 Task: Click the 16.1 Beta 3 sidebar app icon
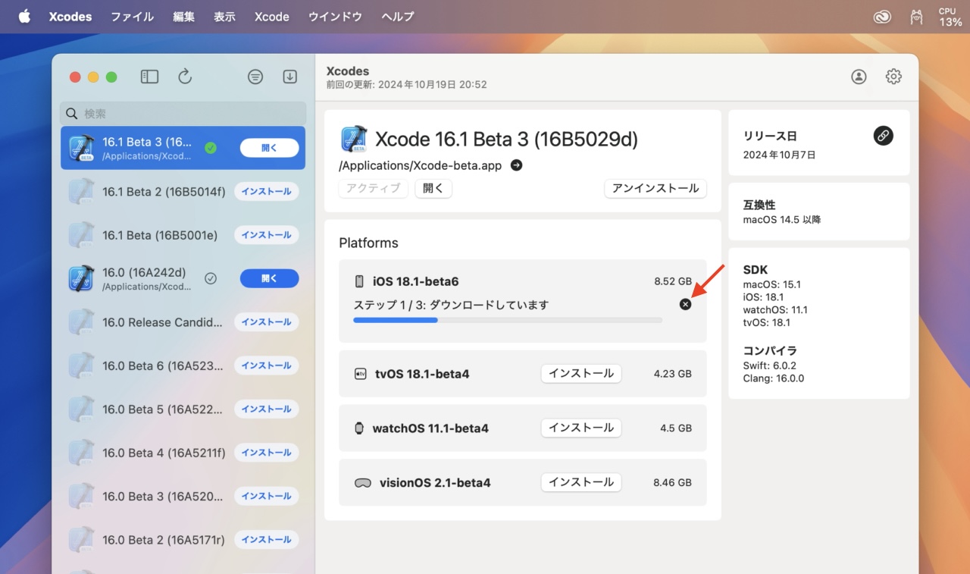(81, 148)
